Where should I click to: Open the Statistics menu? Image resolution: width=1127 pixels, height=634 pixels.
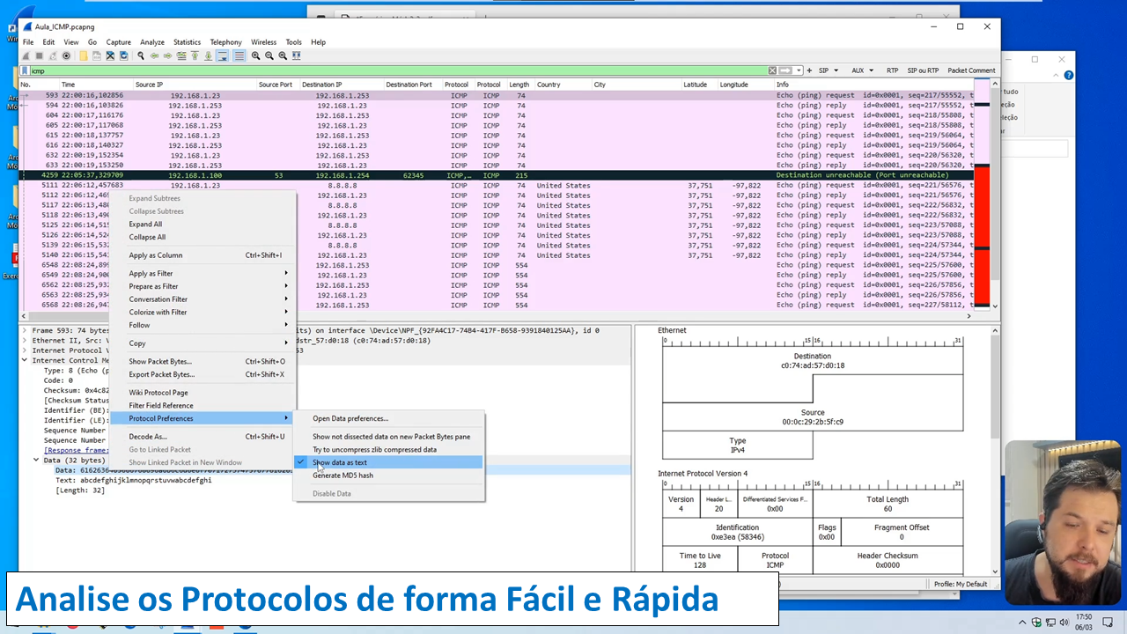[x=187, y=42]
